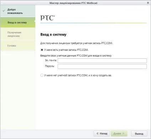Screen dimensions: 151x139
Task: Select the 'У меня нет учетной записи' radio option
Action: tap(42, 75)
